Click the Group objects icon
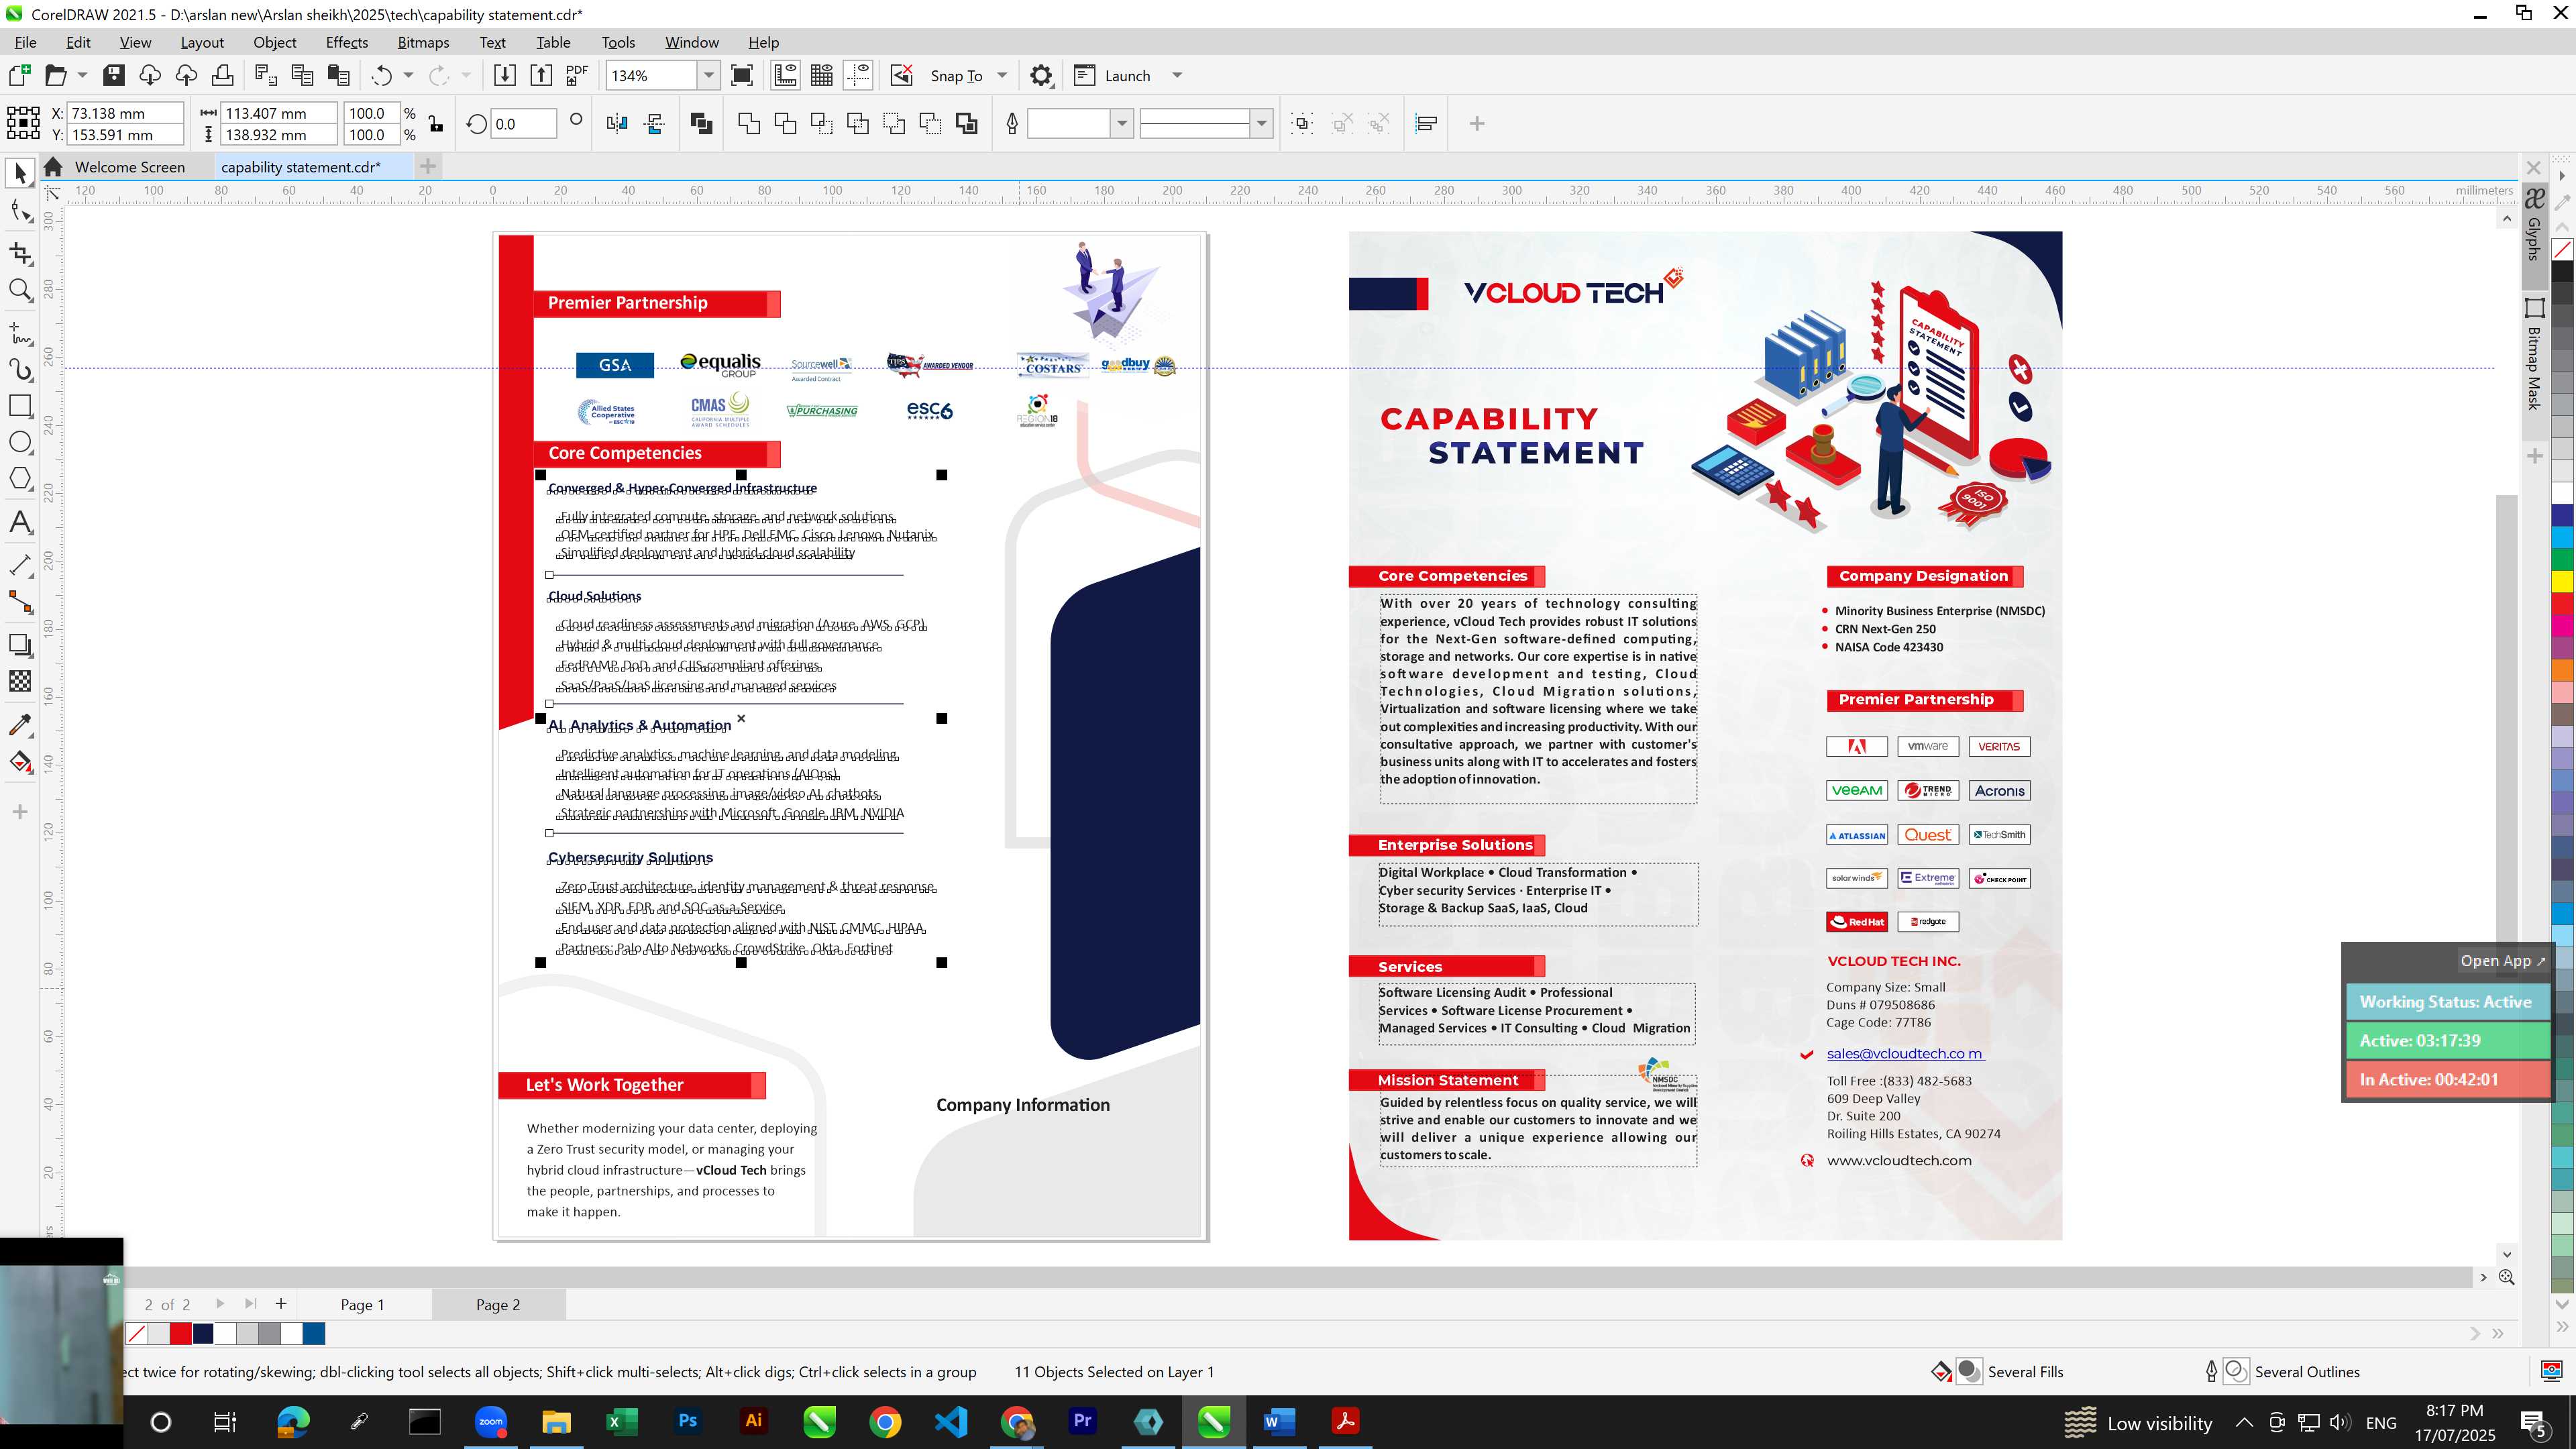The width and height of the screenshot is (2576, 1449). pos(1302,124)
